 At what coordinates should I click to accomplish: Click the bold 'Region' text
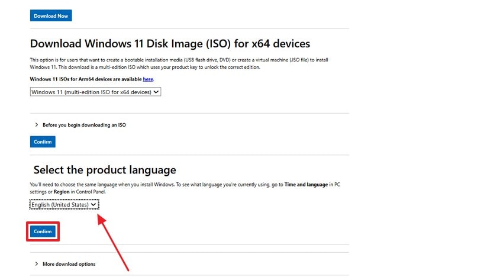tap(62, 192)
